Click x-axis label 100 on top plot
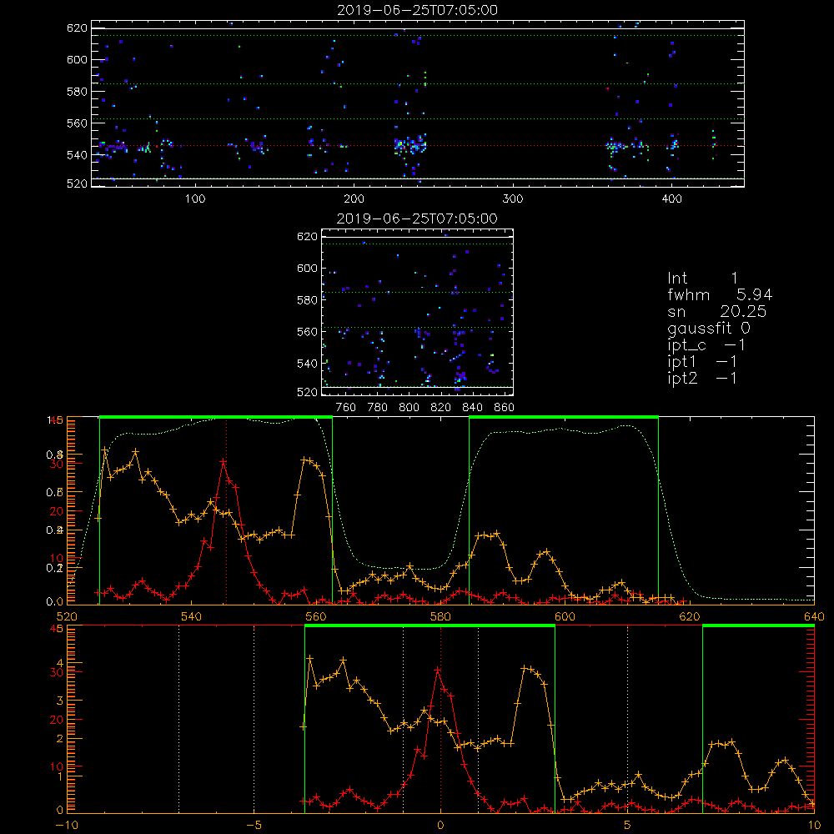 click(x=195, y=199)
